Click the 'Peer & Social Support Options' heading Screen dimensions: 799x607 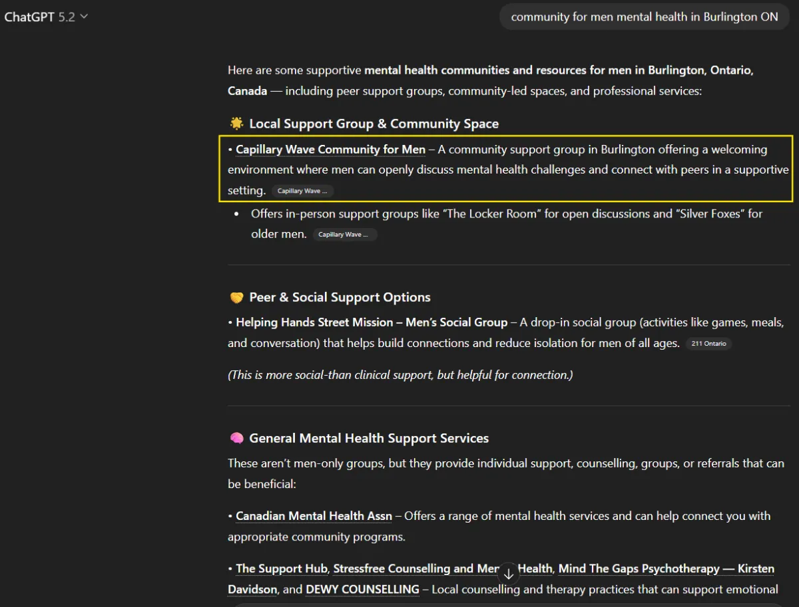click(x=340, y=297)
